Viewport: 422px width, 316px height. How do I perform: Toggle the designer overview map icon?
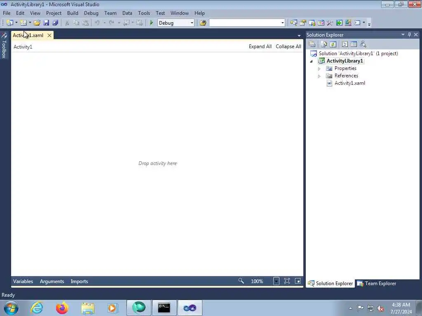pos(298,281)
